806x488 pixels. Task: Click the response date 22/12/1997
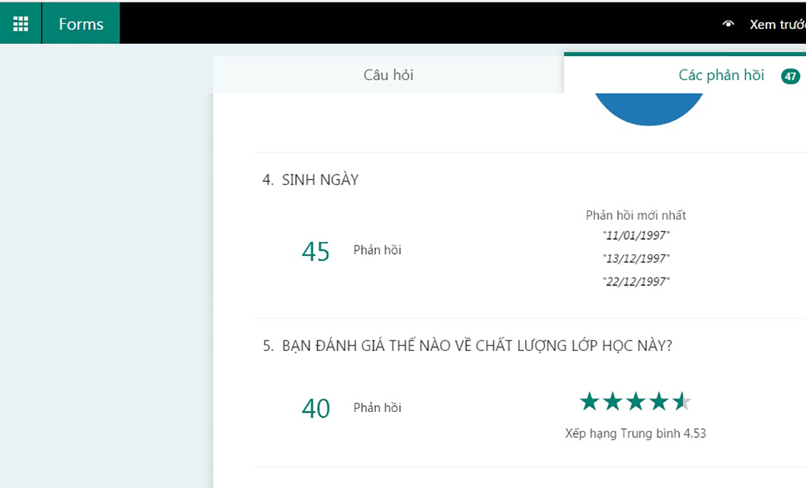tap(636, 282)
